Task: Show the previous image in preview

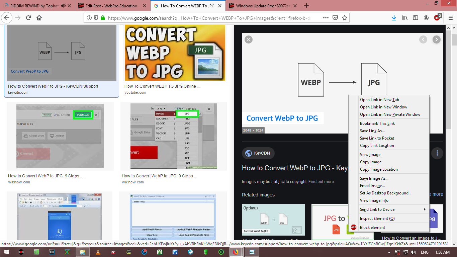Action: [x=423, y=39]
